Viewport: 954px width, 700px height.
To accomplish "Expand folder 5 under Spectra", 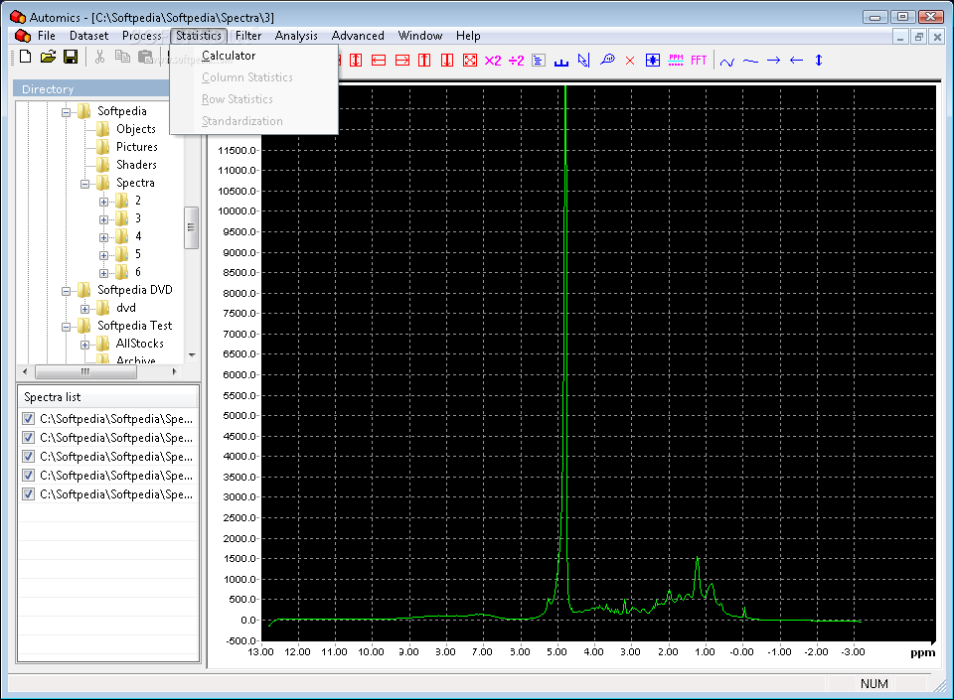I will click(103, 256).
